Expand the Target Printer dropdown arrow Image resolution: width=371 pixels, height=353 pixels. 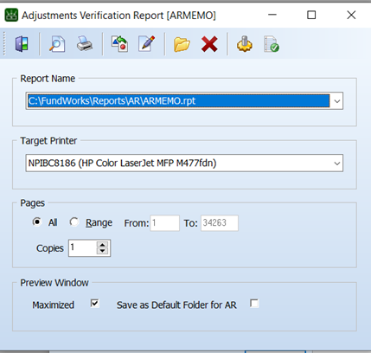(x=336, y=164)
